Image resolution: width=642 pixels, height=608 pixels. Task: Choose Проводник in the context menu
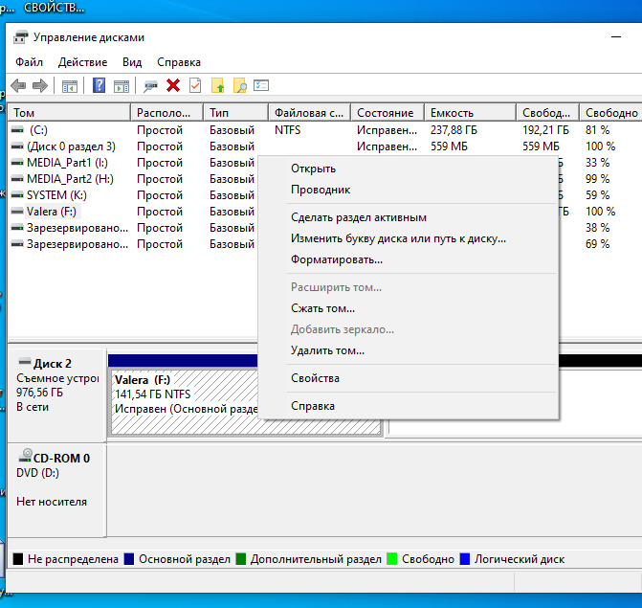coord(409,191)
